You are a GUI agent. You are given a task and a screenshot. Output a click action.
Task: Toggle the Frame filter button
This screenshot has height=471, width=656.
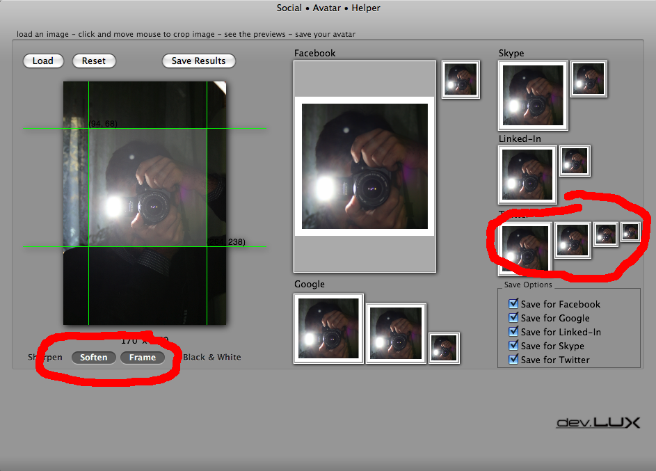point(142,358)
